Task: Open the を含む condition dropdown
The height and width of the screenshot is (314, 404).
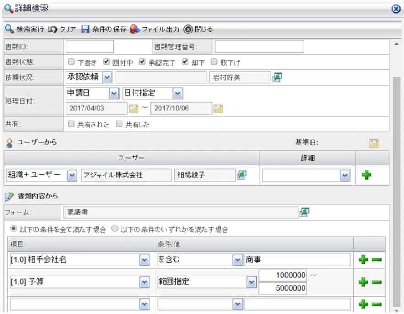Action: (x=237, y=260)
